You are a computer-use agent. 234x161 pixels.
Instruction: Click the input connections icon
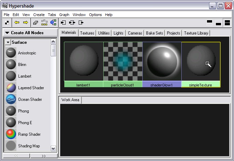point(63,23)
